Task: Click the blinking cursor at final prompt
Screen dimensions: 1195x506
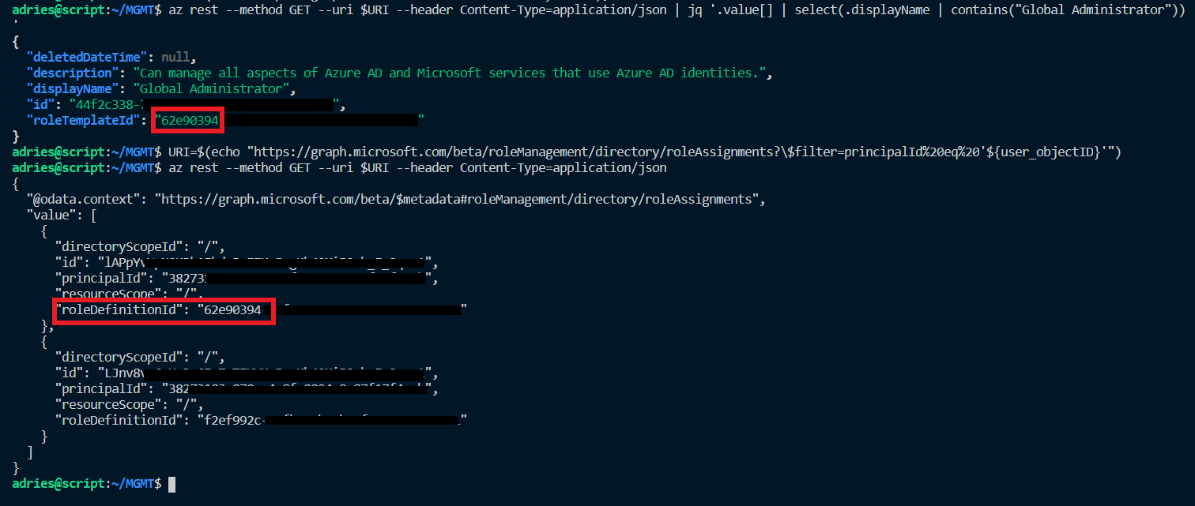Action: click(x=172, y=483)
